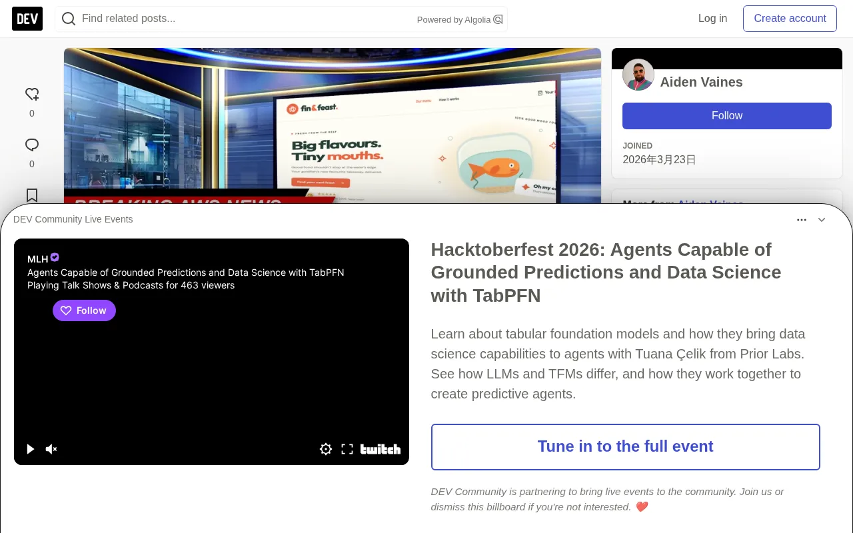853x533 pixels.
Task: Collapse the live events billboard chevron
Action: click(822, 220)
